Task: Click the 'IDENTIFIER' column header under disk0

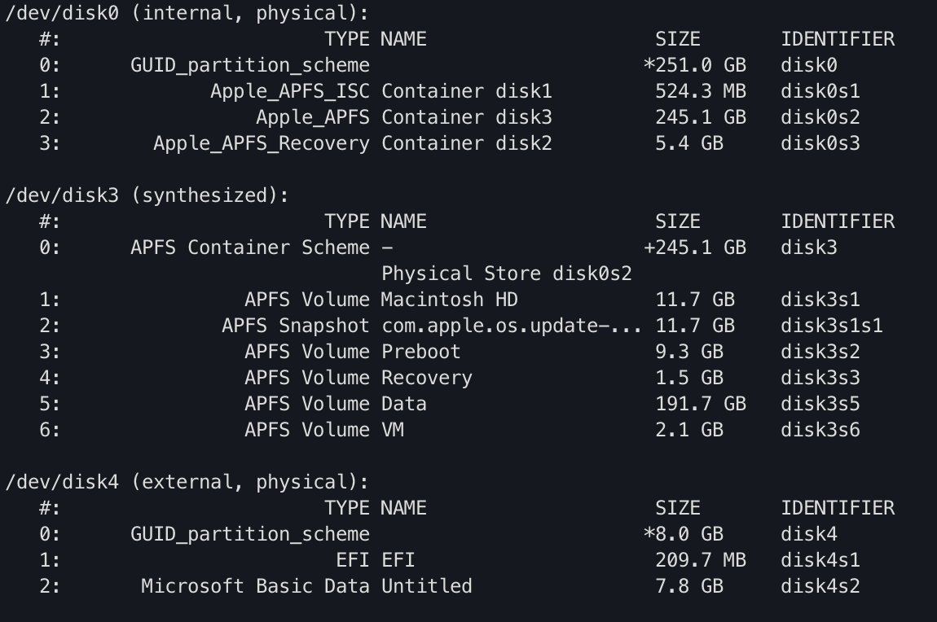Action: tap(838, 39)
